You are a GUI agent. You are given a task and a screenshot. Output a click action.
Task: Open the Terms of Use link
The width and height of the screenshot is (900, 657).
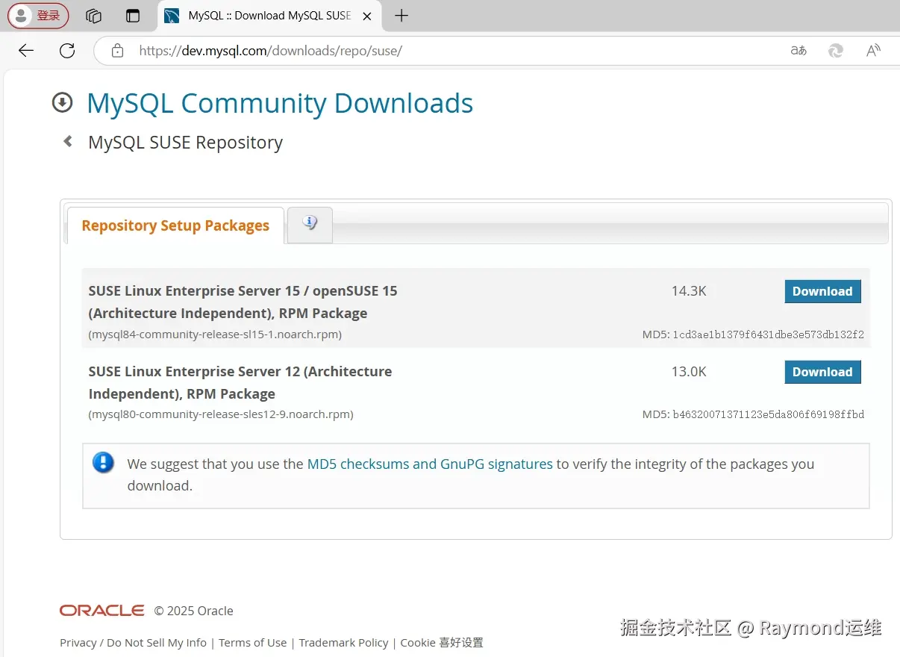[x=253, y=643]
